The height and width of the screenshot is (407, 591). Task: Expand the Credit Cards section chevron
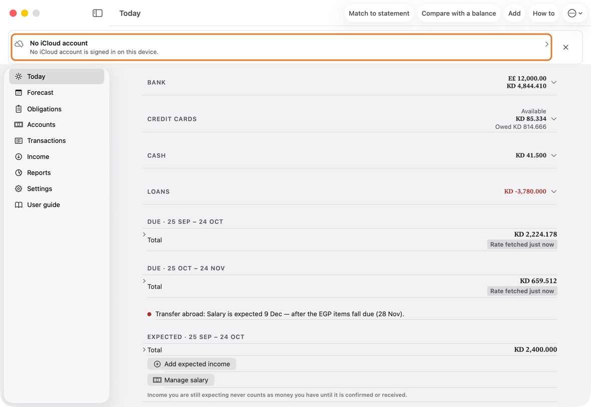point(553,119)
